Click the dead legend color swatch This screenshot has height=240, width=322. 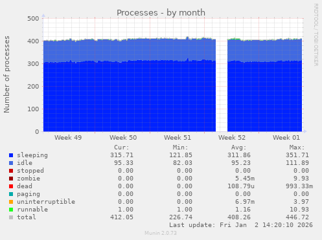click(x=11, y=186)
